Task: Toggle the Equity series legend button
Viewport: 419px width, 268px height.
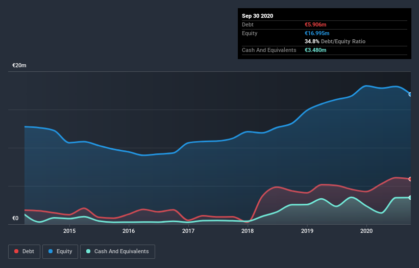Action: pyautogui.click(x=60, y=252)
